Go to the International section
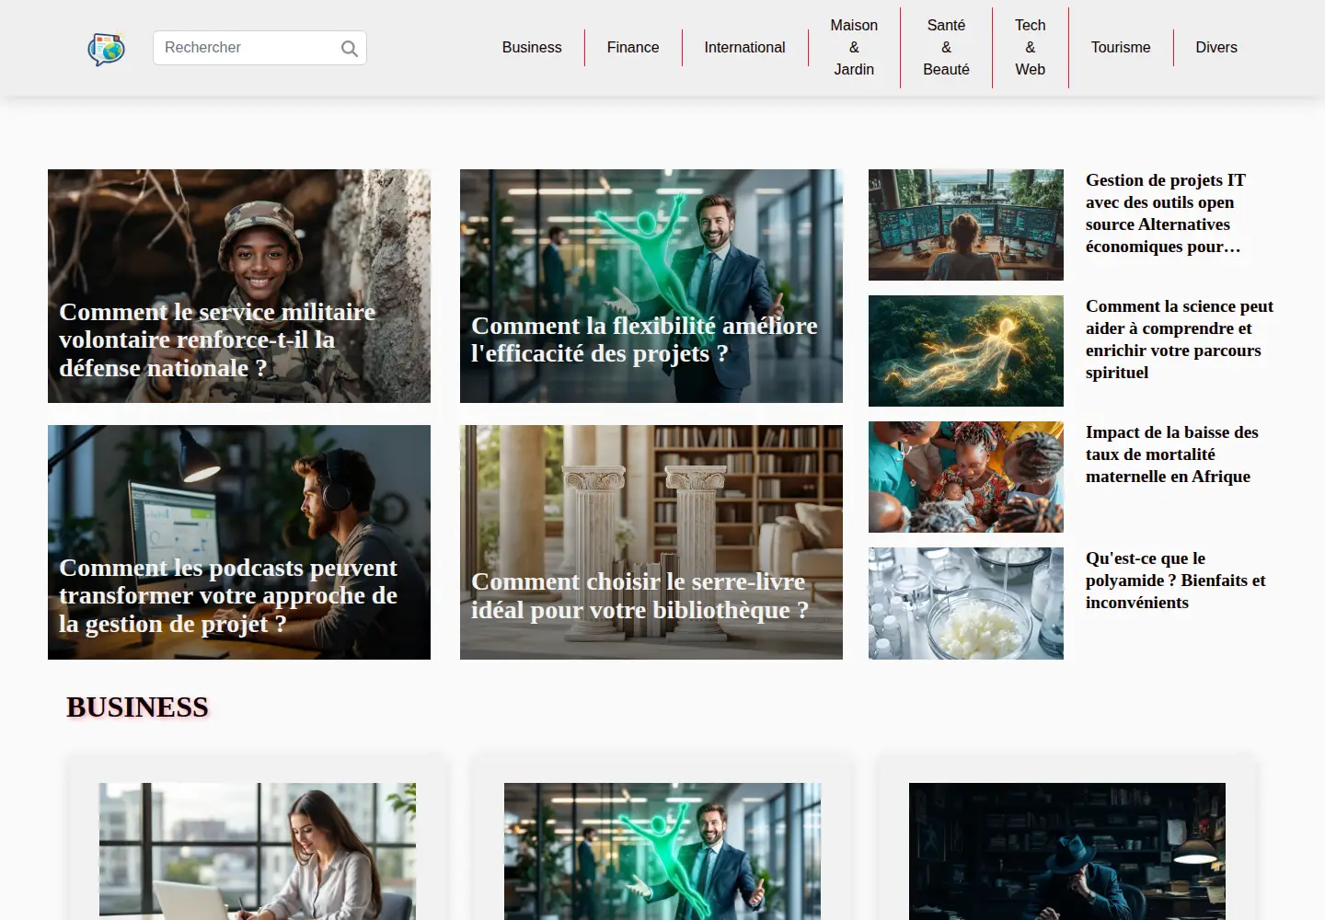The width and height of the screenshot is (1325, 920). tap(744, 48)
